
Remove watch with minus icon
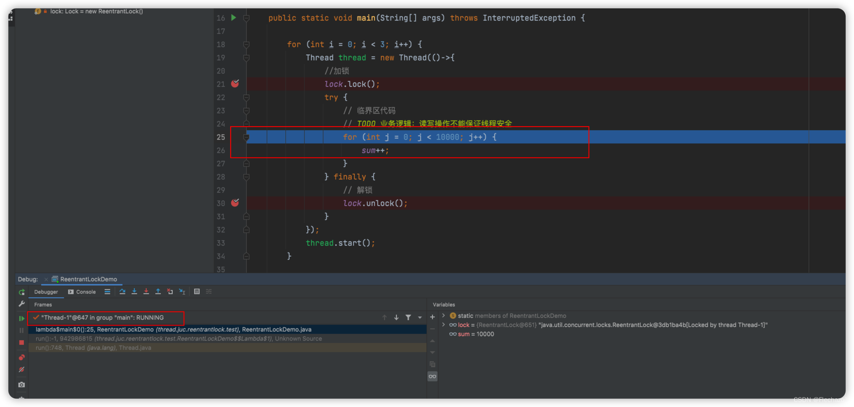click(432, 329)
